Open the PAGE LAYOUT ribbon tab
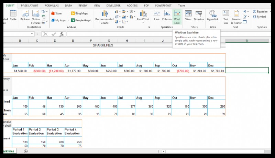 pos(30,6)
